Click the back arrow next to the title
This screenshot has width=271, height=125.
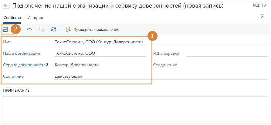point(6,6)
